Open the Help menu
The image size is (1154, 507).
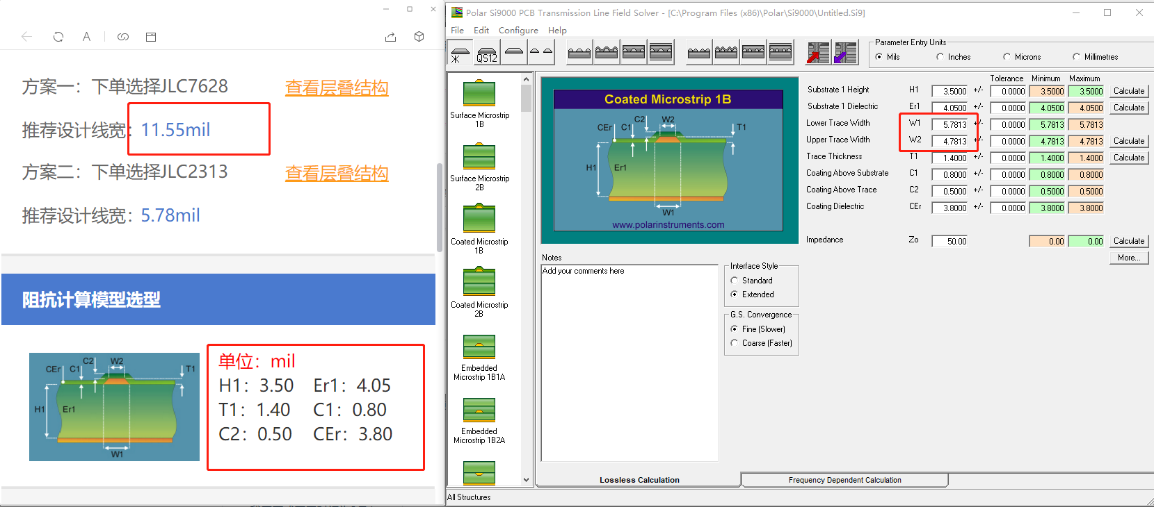[x=557, y=30]
